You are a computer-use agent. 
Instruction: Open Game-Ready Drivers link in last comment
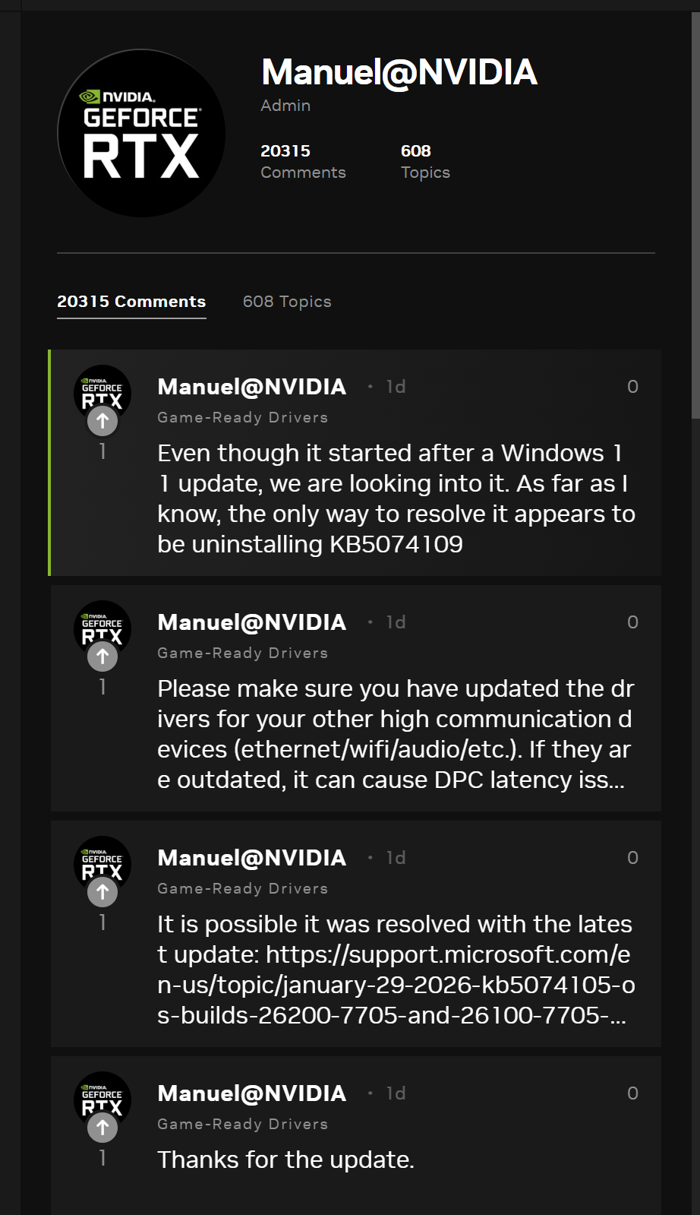tap(242, 1124)
